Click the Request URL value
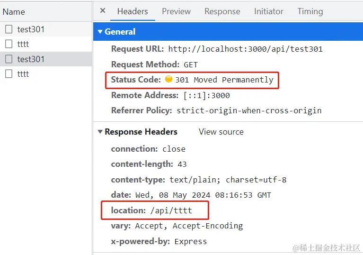Viewport: 363px width, 255px height. 245,49
